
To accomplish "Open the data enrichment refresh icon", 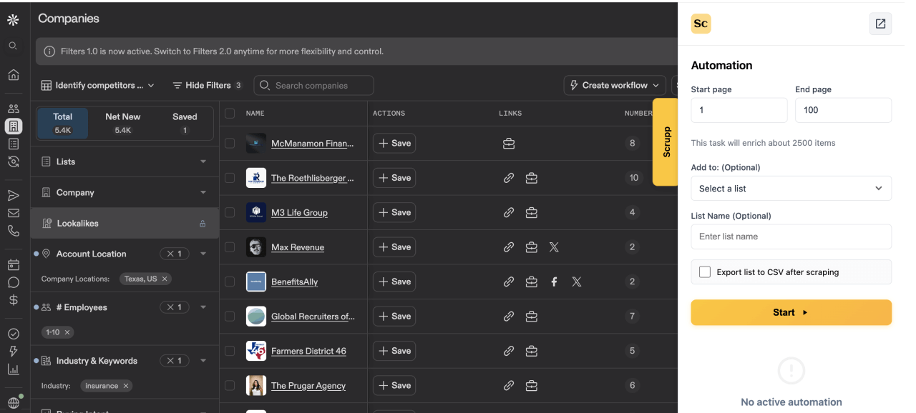I will [13, 161].
